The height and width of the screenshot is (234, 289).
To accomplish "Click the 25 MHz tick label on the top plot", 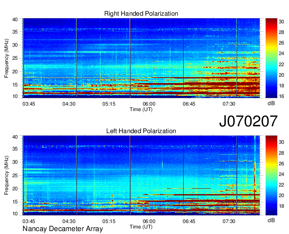I will 15,58.
